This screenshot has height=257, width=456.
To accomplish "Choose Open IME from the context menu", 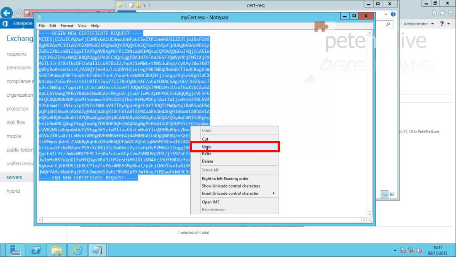I will [234, 202].
